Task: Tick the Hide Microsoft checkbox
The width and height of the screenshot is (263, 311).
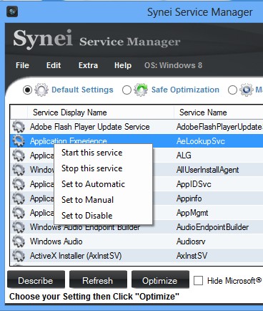Action: (x=198, y=280)
